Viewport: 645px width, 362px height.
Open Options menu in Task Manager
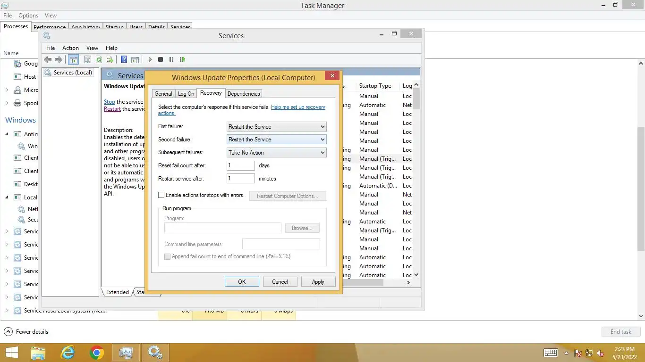tap(28, 16)
